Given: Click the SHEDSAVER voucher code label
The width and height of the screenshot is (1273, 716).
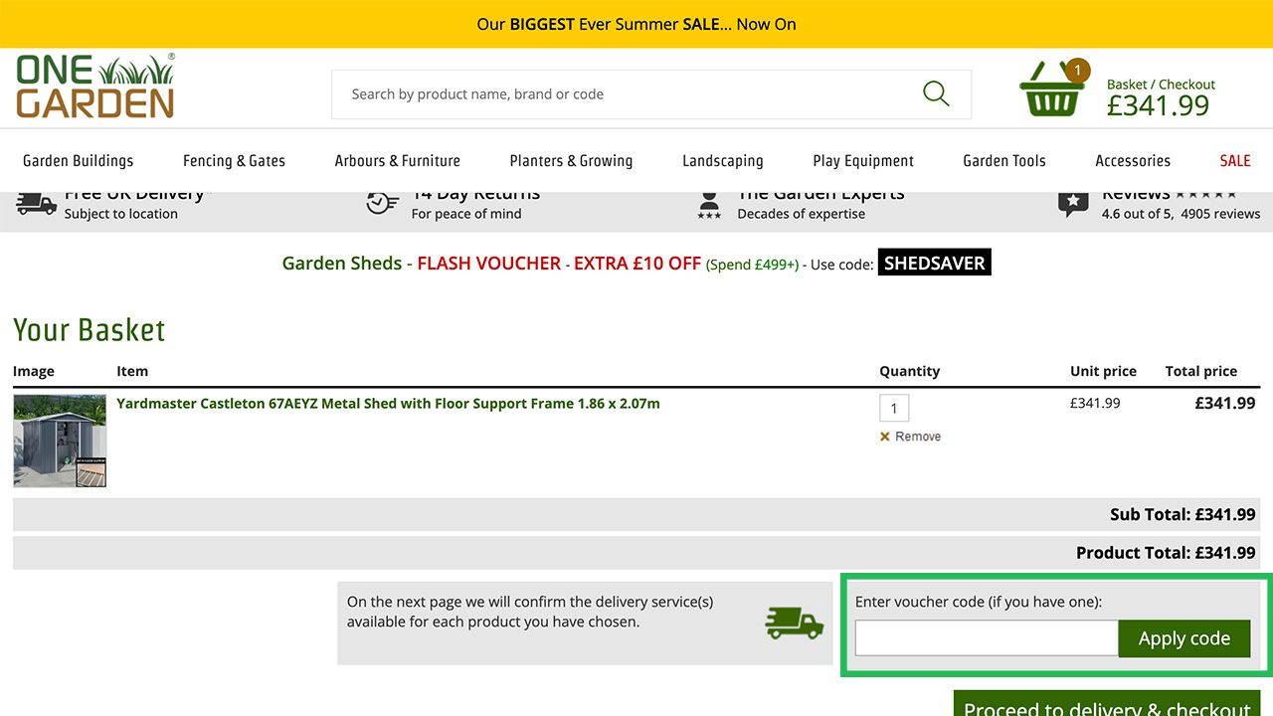Looking at the screenshot, I should (935, 264).
